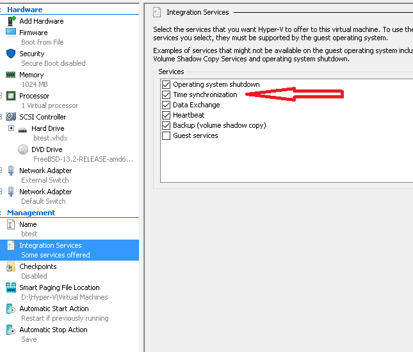This screenshot has width=413, height=352.
Task: Click the Security shield icon
Action: pyautogui.click(x=10, y=54)
